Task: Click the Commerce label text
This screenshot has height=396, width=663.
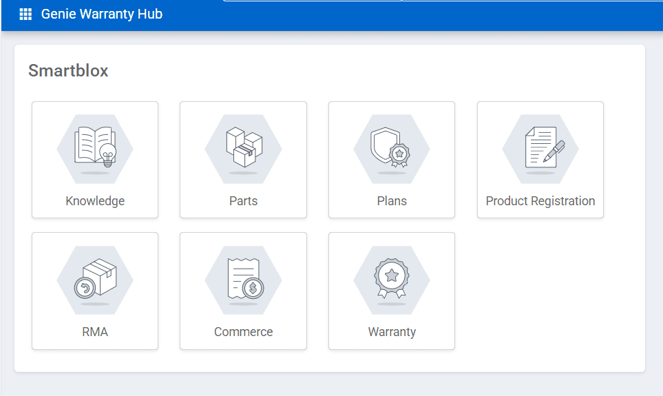Action: coord(243,332)
